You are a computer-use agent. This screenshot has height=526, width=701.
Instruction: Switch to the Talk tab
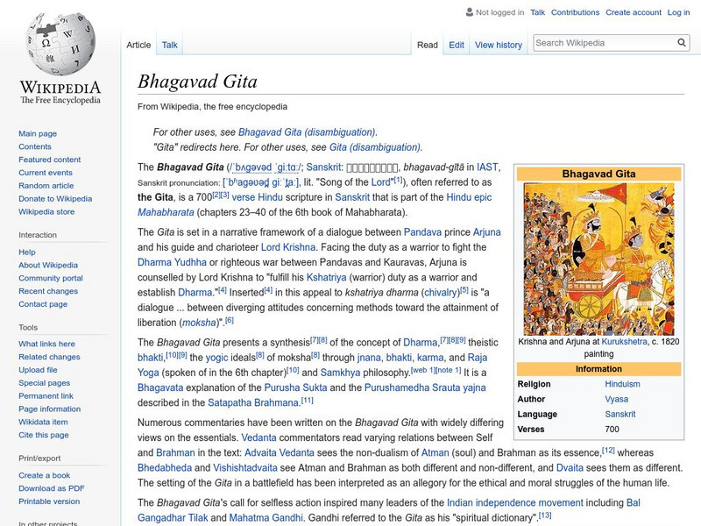click(169, 45)
